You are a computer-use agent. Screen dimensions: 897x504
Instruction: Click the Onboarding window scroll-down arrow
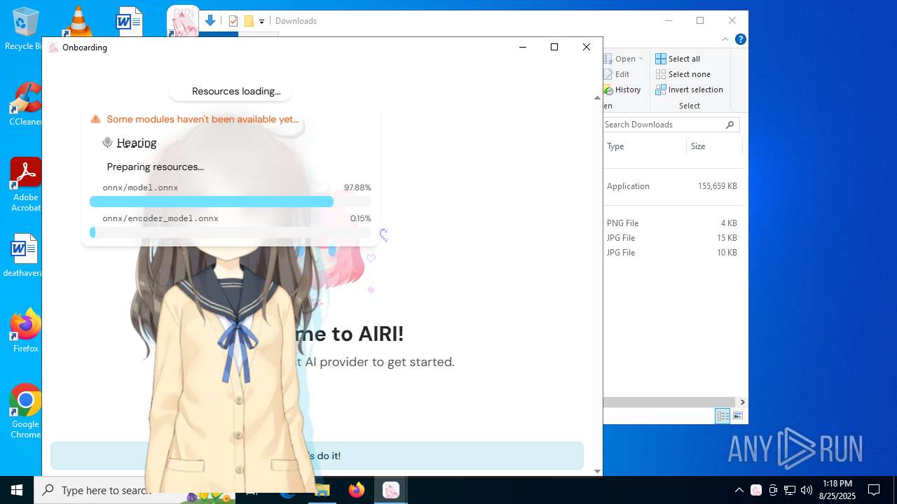597,471
